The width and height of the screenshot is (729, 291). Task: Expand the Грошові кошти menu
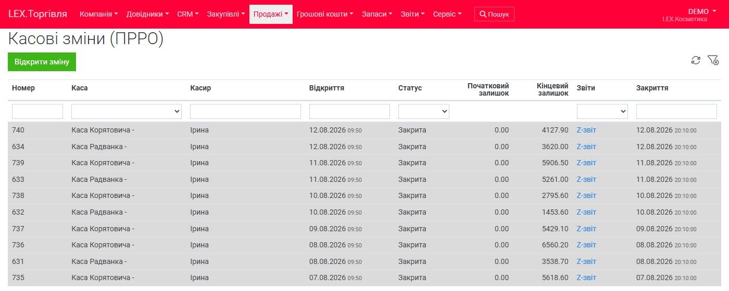tap(325, 14)
